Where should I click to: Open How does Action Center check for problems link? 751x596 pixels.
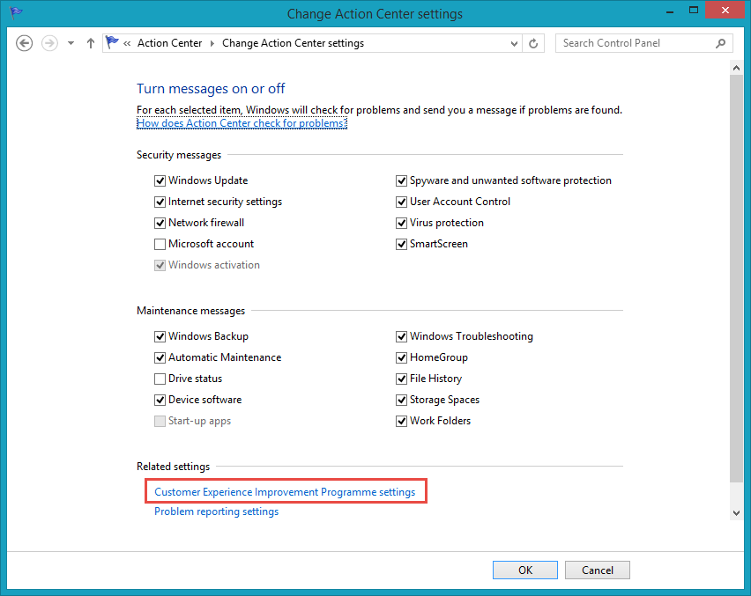(x=242, y=123)
